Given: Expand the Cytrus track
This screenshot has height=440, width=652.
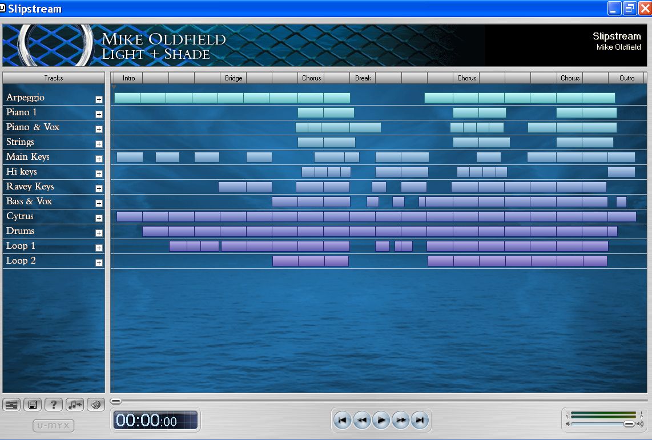Looking at the screenshot, I should (99, 218).
